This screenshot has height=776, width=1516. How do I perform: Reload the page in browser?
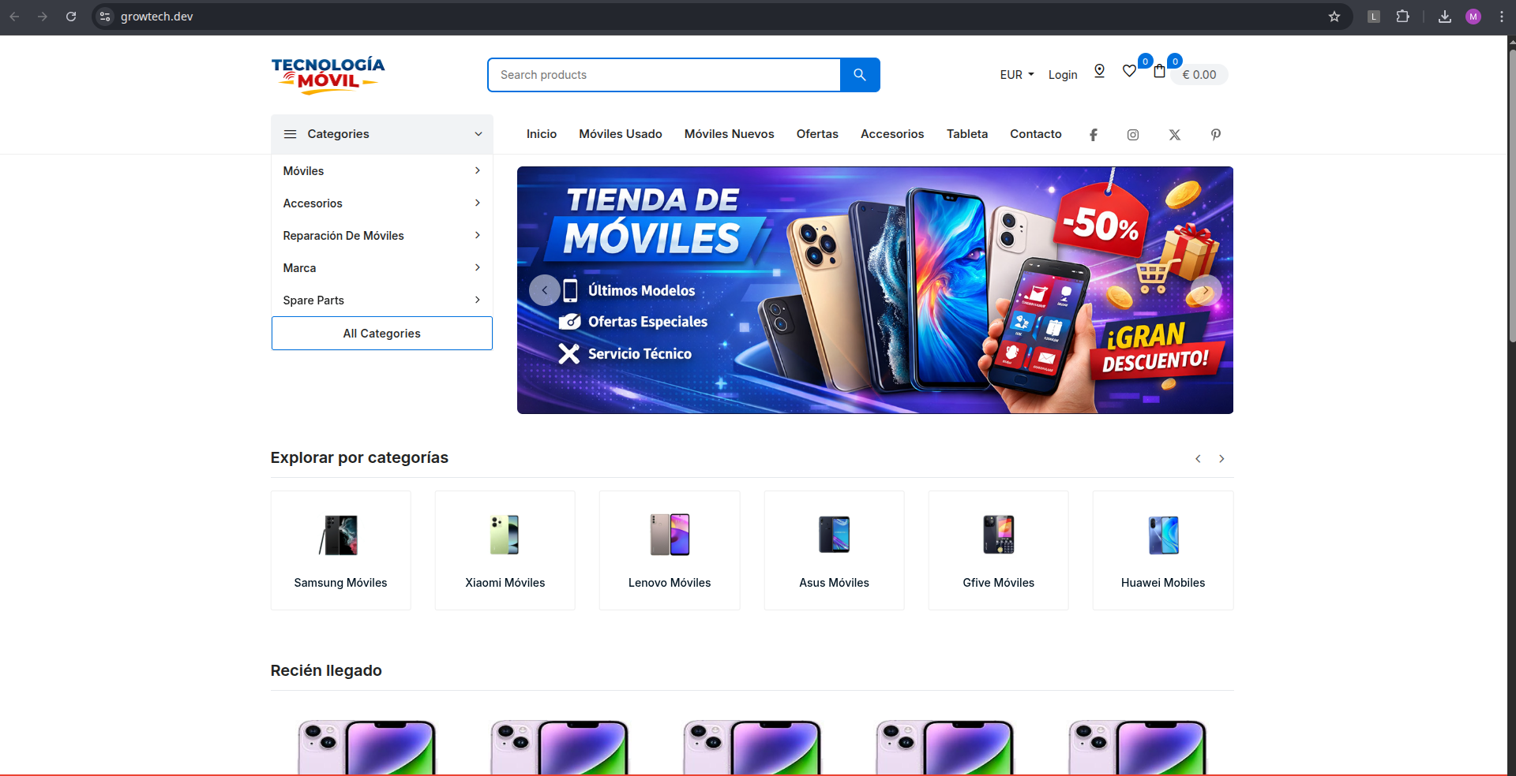point(71,17)
